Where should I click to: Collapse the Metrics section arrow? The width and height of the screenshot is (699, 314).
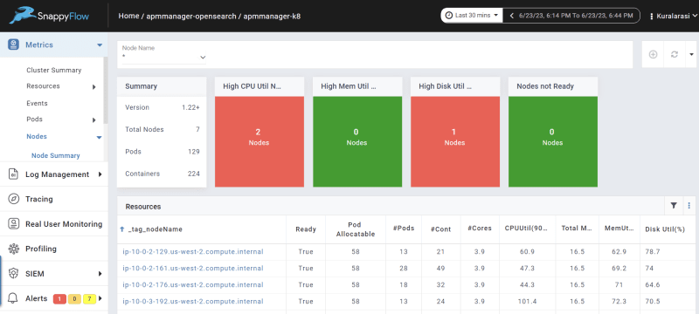tap(100, 45)
